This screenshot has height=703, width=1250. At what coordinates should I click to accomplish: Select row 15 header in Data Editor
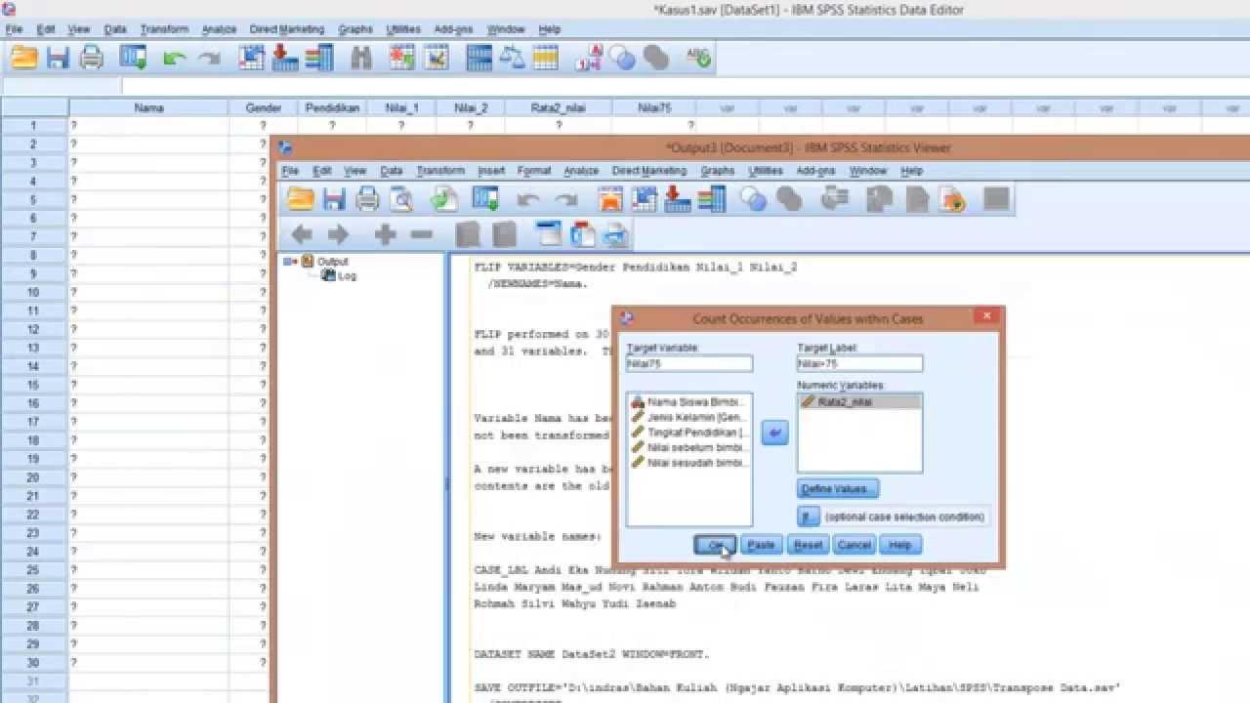(x=33, y=385)
